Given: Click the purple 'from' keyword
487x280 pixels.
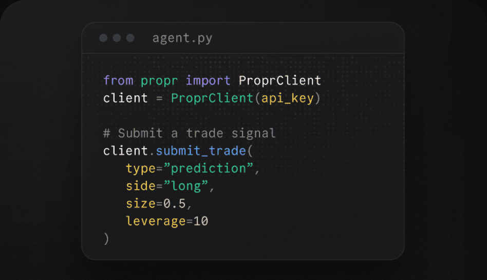Looking at the screenshot, I should (118, 81).
